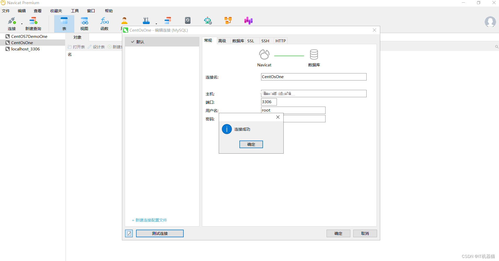Open the 工具 menu
Screen dimensions: 499x261
[75, 11]
